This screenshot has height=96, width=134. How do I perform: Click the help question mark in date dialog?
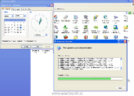(x=49, y=5)
